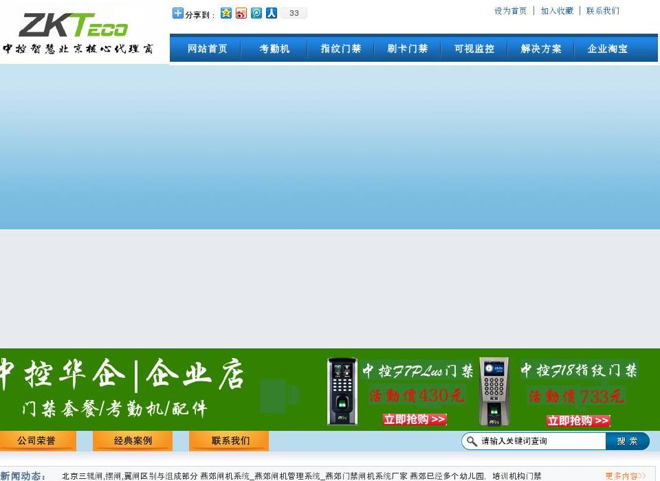Click the orange 经典案例 button
The width and height of the screenshot is (660, 481).
coord(133,441)
